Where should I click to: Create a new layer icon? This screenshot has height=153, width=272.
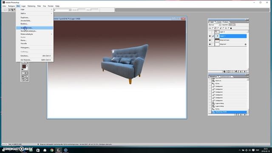coord(241,71)
